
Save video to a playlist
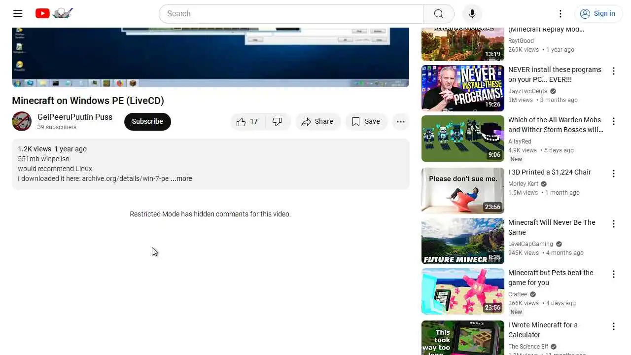pos(366,122)
